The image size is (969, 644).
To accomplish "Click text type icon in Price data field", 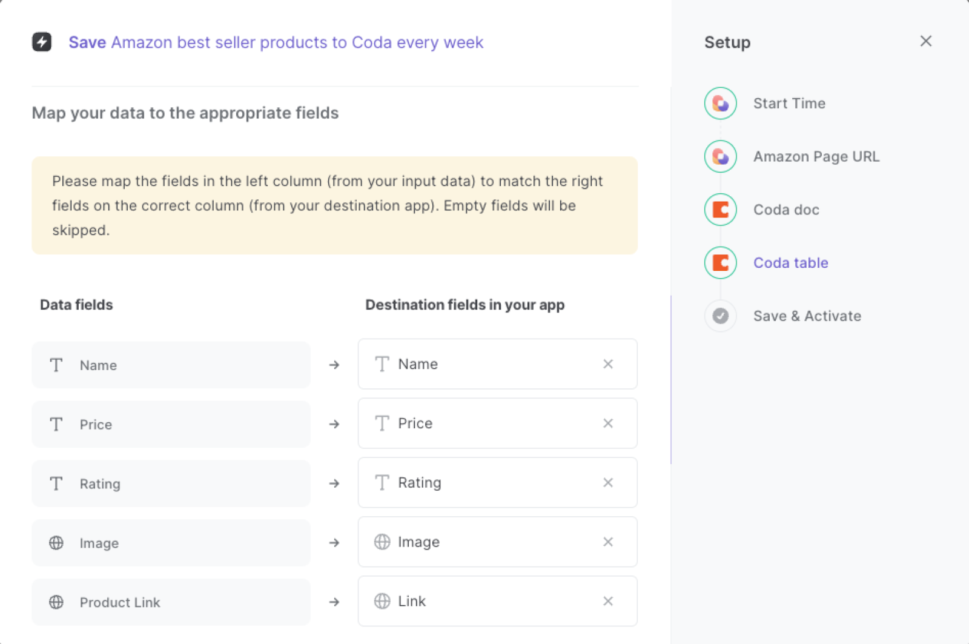I will pos(56,424).
